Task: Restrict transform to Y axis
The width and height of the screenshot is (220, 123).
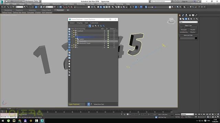Action: click(x=133, y=7)
